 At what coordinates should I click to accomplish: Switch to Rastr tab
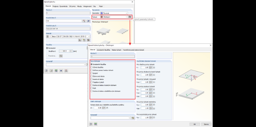tap(101, 6)
